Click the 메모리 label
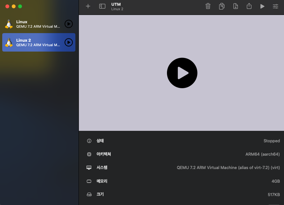284x205 pixels. pos(102,181)
